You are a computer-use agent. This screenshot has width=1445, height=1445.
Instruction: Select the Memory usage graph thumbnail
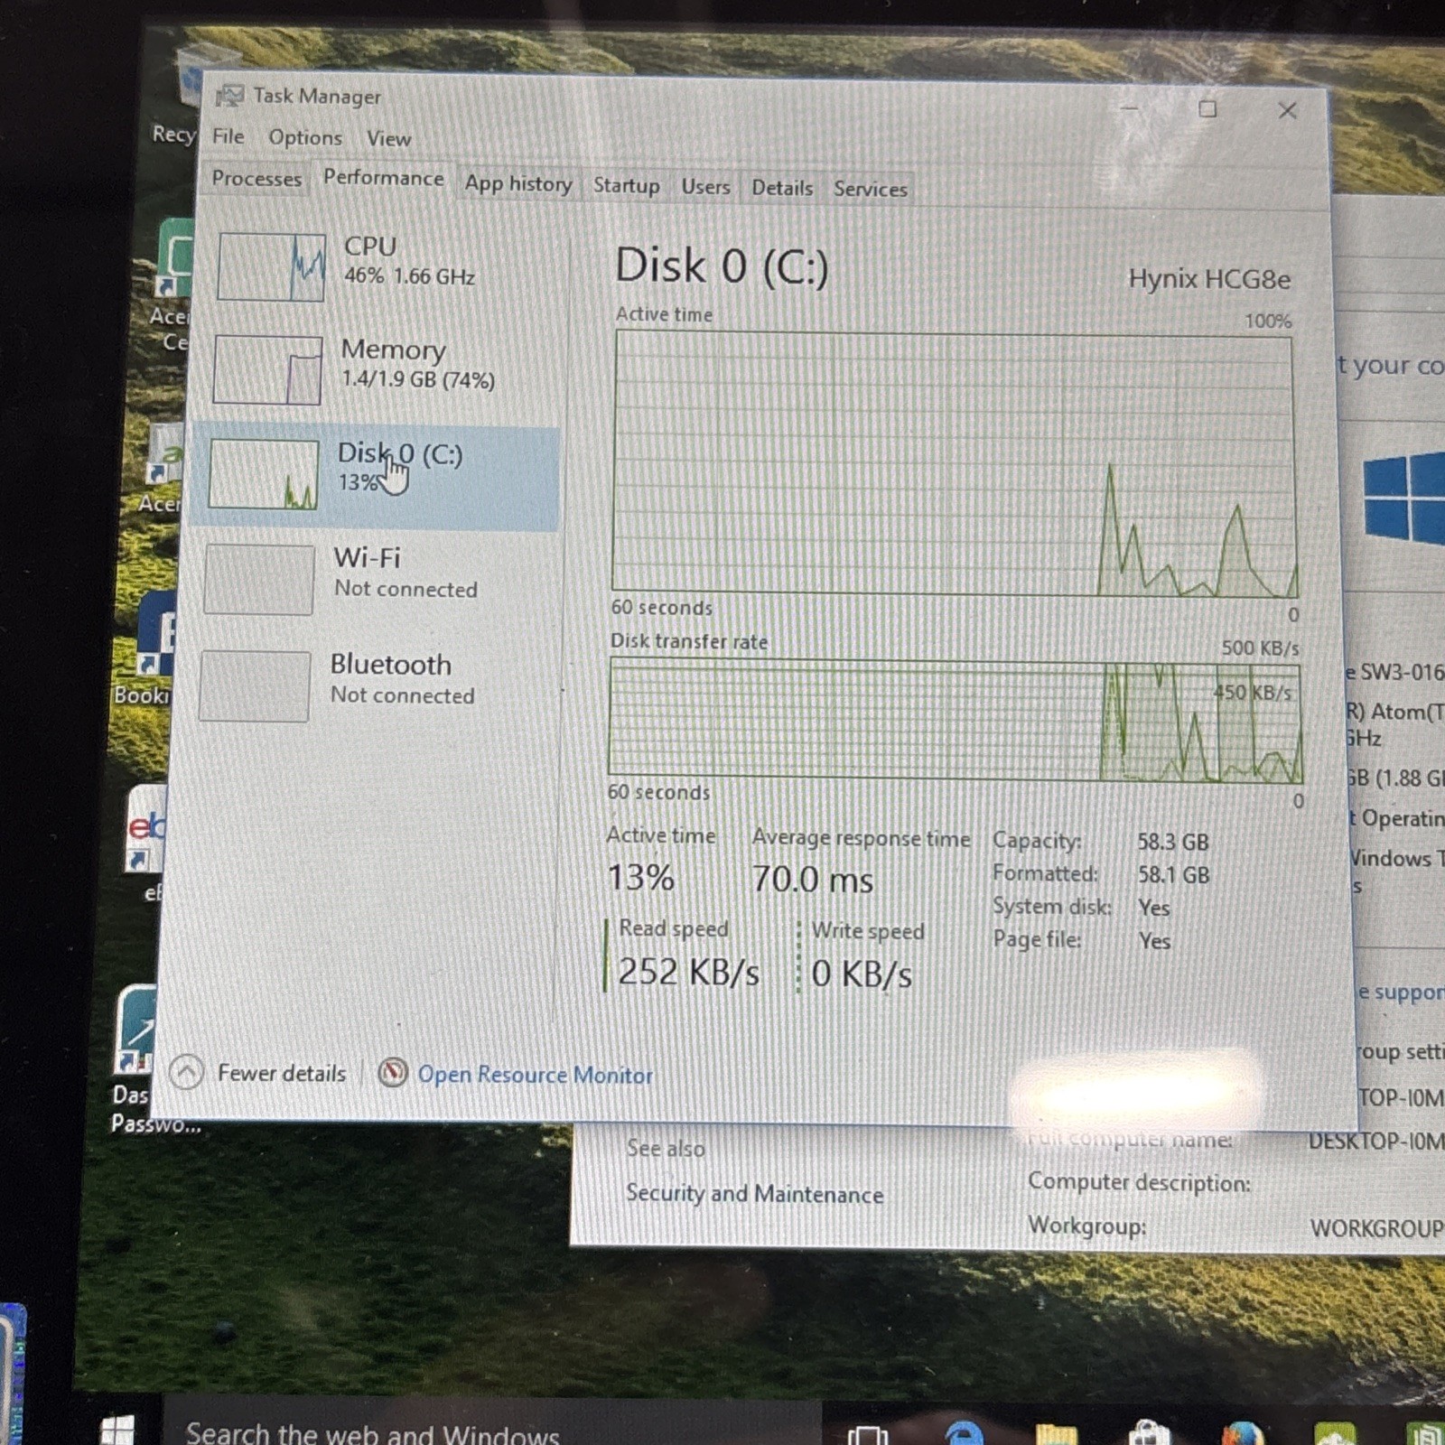267,370
